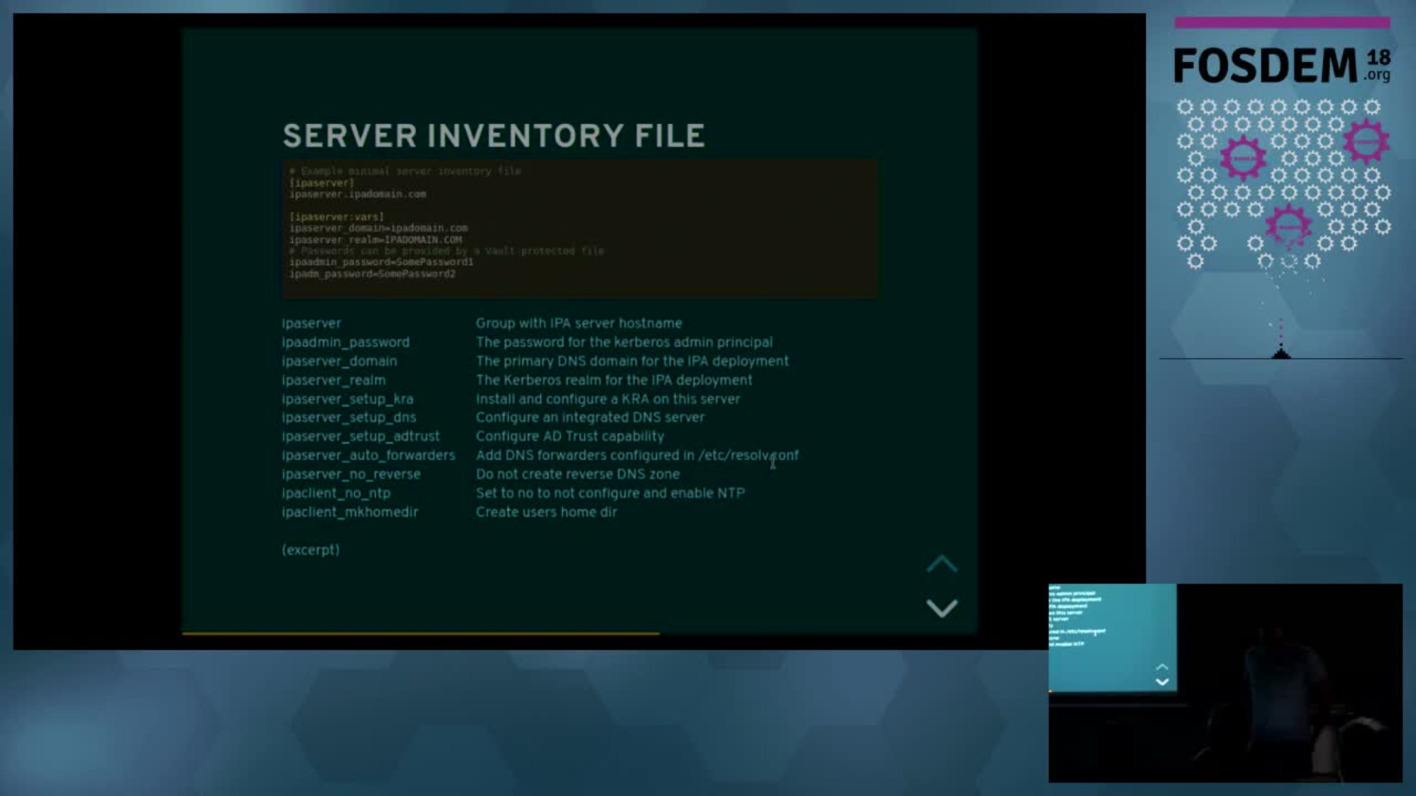Select the ipaadmin_password entry
Screen dimensions: 1416x796
345,341
